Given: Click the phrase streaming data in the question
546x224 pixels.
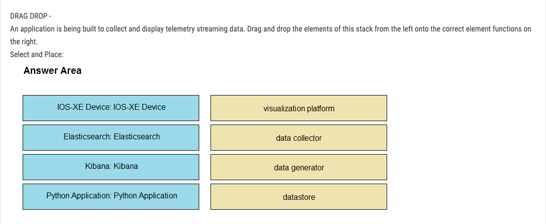Looking at the screenshot, I should pyautogui.click(x=221, y=29).
